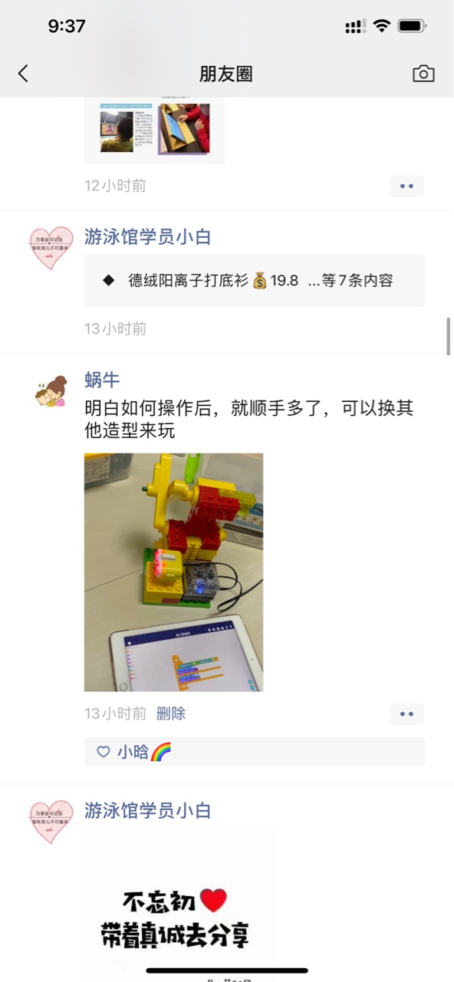Screen dimensions: 454x982
Task: Tap the battery indicator in status bar
Action: tap(412, 26)
